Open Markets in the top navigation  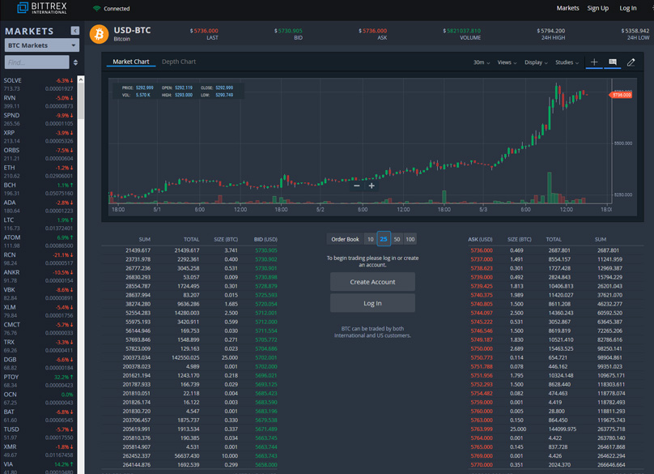click(x=567, y=8)
